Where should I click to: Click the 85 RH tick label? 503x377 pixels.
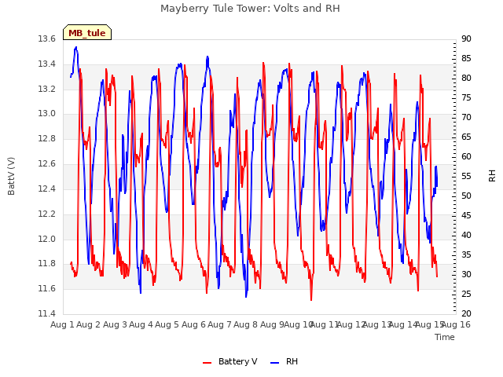click(x=466, y=59)
